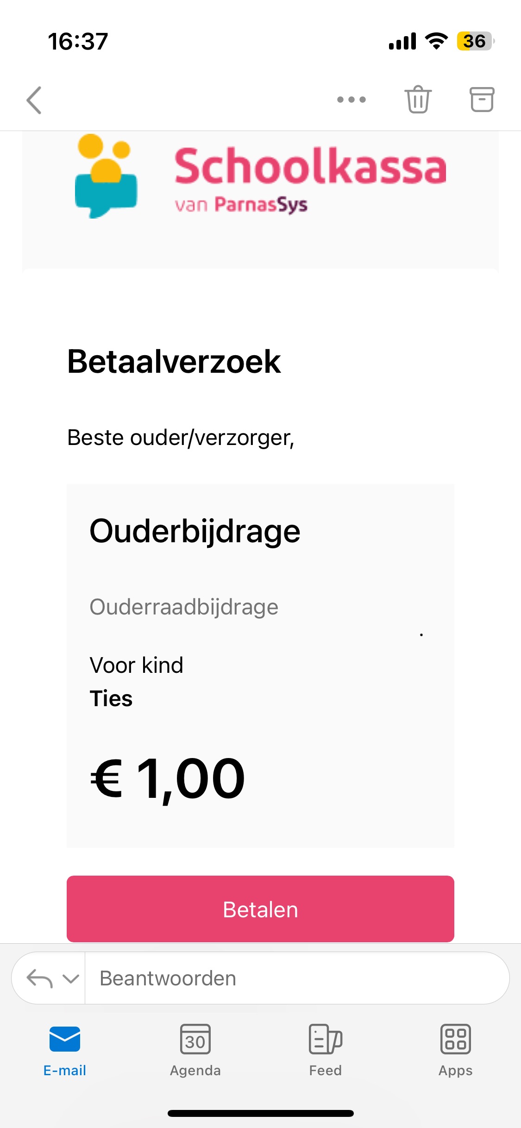This screenshot has width=521, height=1128.
Task: Open the three-dot more options menu
Action: pos(352,100)
